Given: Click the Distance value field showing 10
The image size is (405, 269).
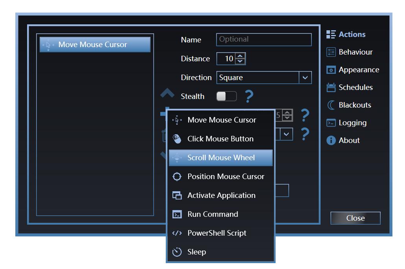Looking at the screenshot, I should click(x=226, y=59).
